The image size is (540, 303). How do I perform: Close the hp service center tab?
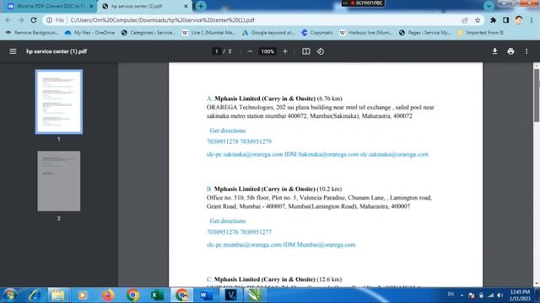186,6
